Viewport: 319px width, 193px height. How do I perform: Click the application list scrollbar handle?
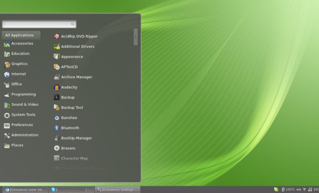point(136,37)
